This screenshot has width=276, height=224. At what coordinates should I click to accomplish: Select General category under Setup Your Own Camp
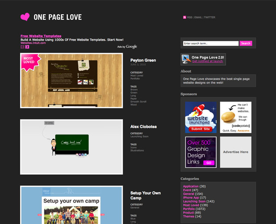pos(135,207)
